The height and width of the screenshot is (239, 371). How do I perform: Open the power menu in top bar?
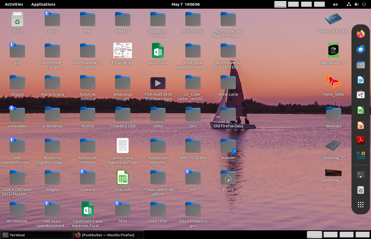pyautogui.click(x=364, y=4)
